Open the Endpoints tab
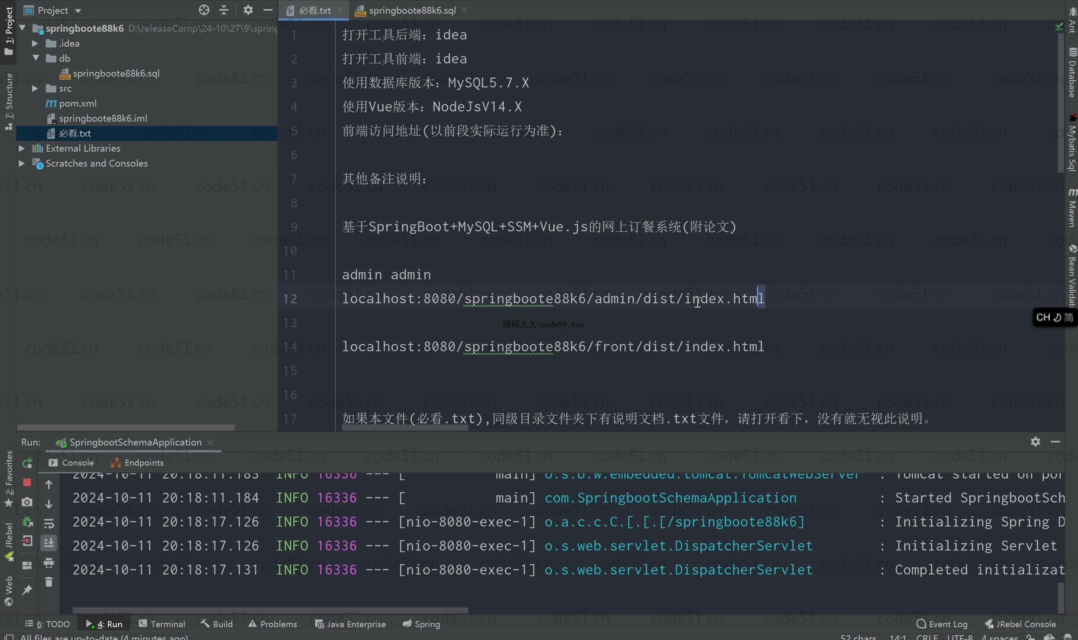The height and width of the screenshot is (640, 1078). (x=137, y=463)
